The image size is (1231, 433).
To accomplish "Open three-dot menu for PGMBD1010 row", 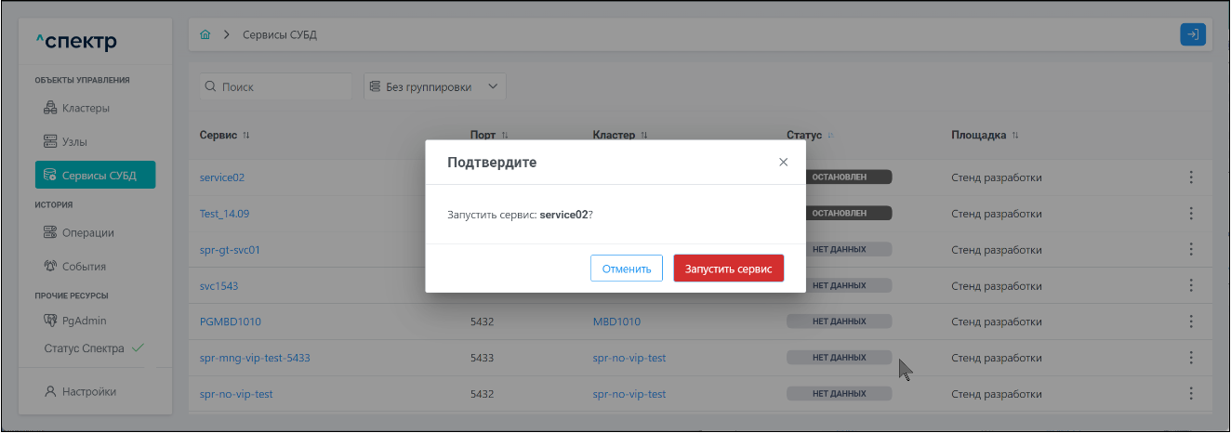I will (x=1191, y=321).
